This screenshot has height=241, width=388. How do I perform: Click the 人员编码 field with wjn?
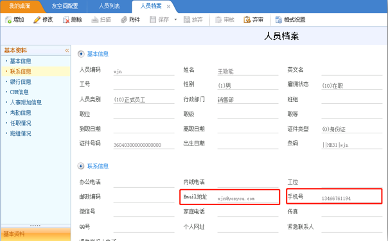pyautogui.click(x=144, y=71)
